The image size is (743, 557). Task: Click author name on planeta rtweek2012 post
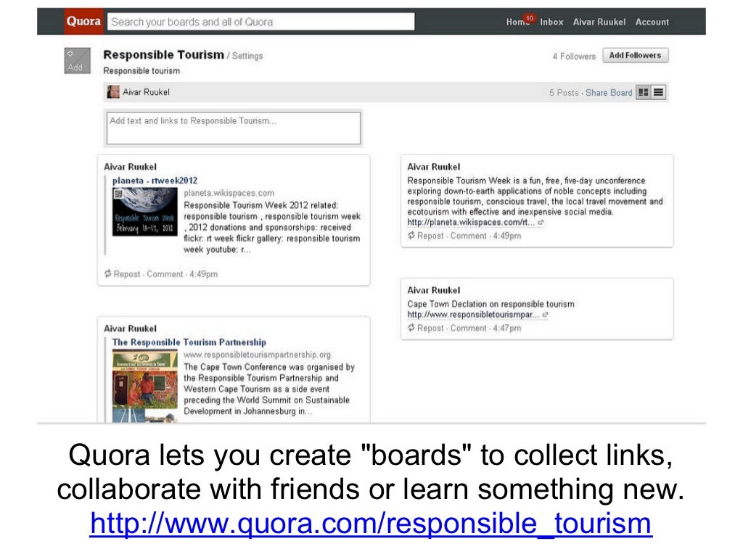[x=131, y=167]
